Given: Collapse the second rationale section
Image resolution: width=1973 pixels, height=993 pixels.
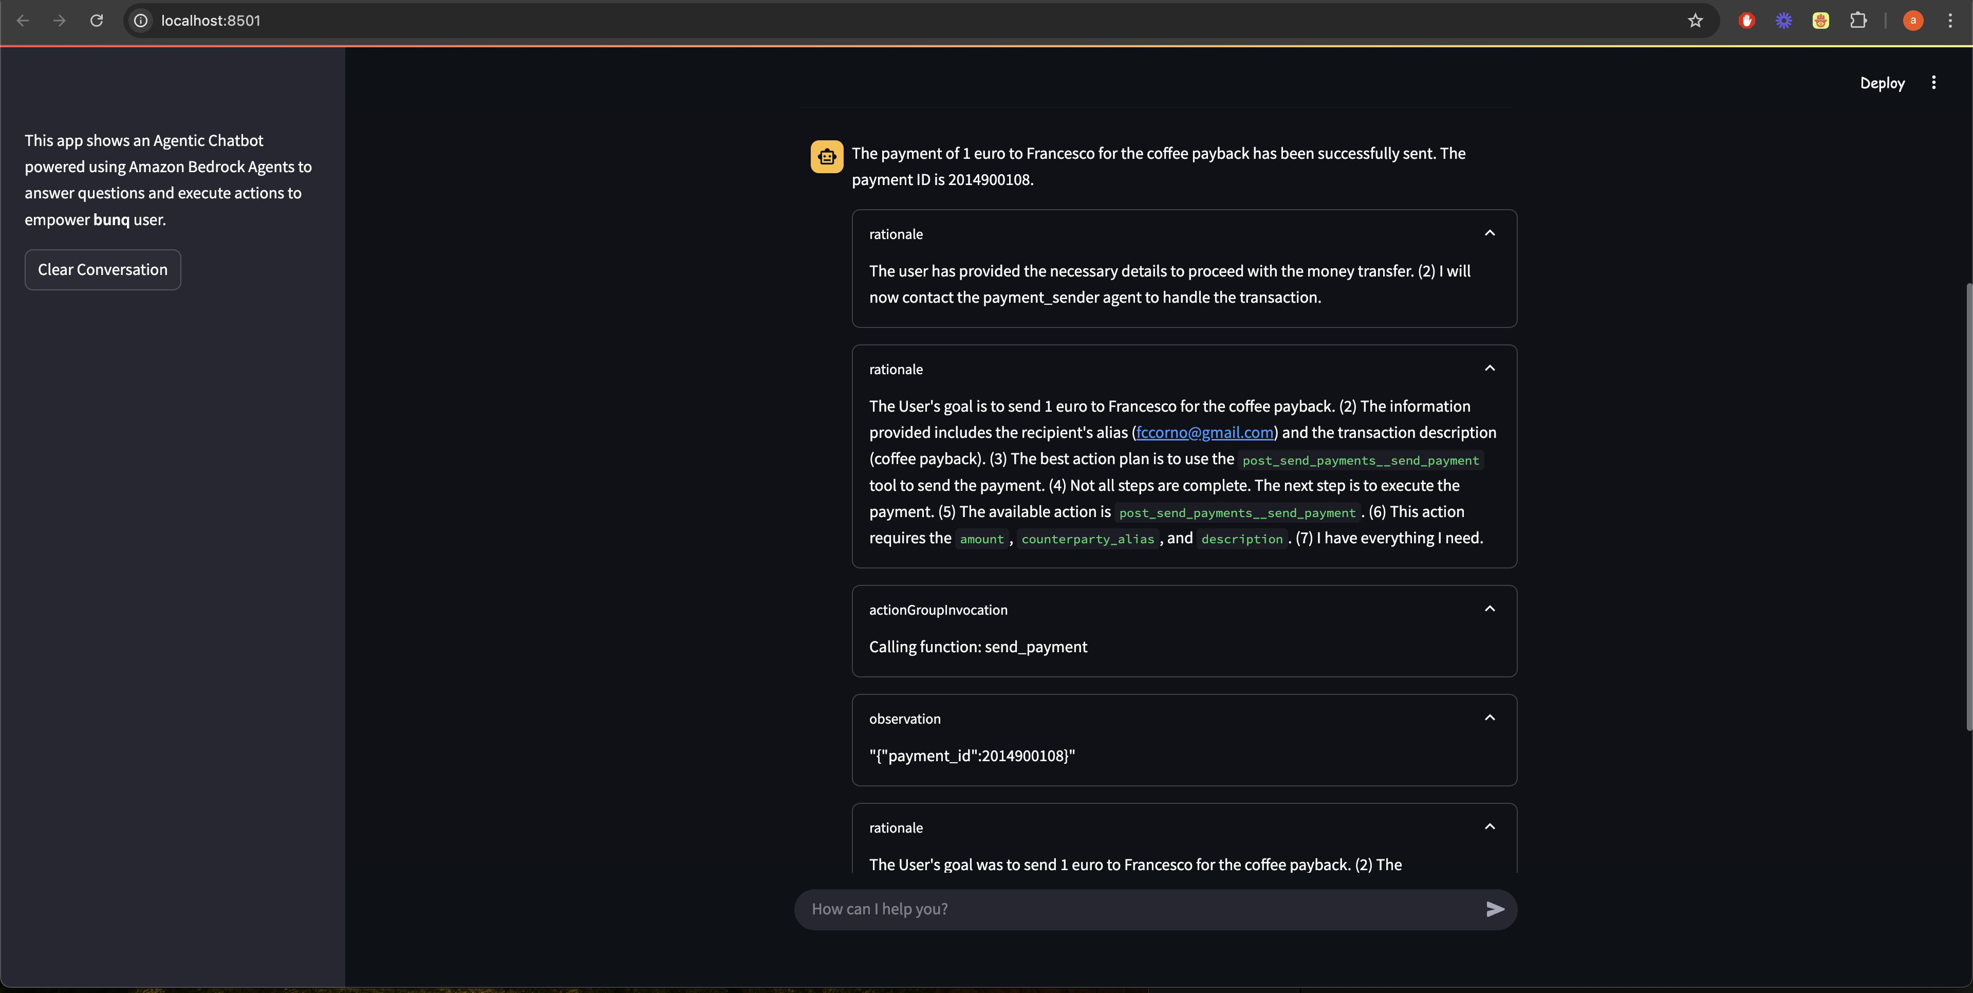Looking at the screenshot, I should (1489, 369).
